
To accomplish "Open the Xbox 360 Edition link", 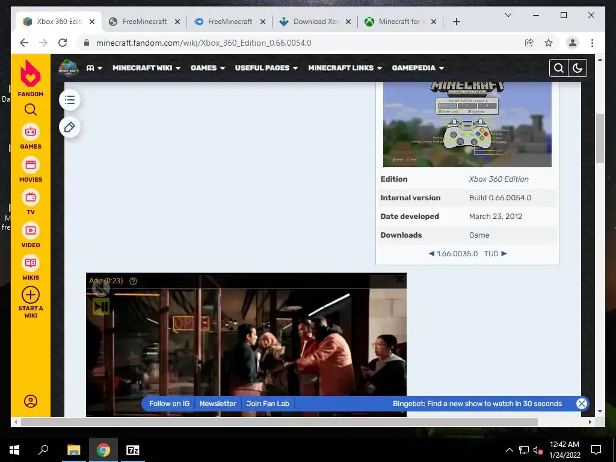I will (x=499, y=179).
